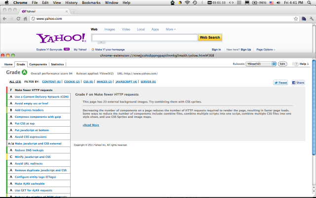Viewport: 316px width, 198px height.
Task: Open the Apple menu
Action: (x=6, y=2)
